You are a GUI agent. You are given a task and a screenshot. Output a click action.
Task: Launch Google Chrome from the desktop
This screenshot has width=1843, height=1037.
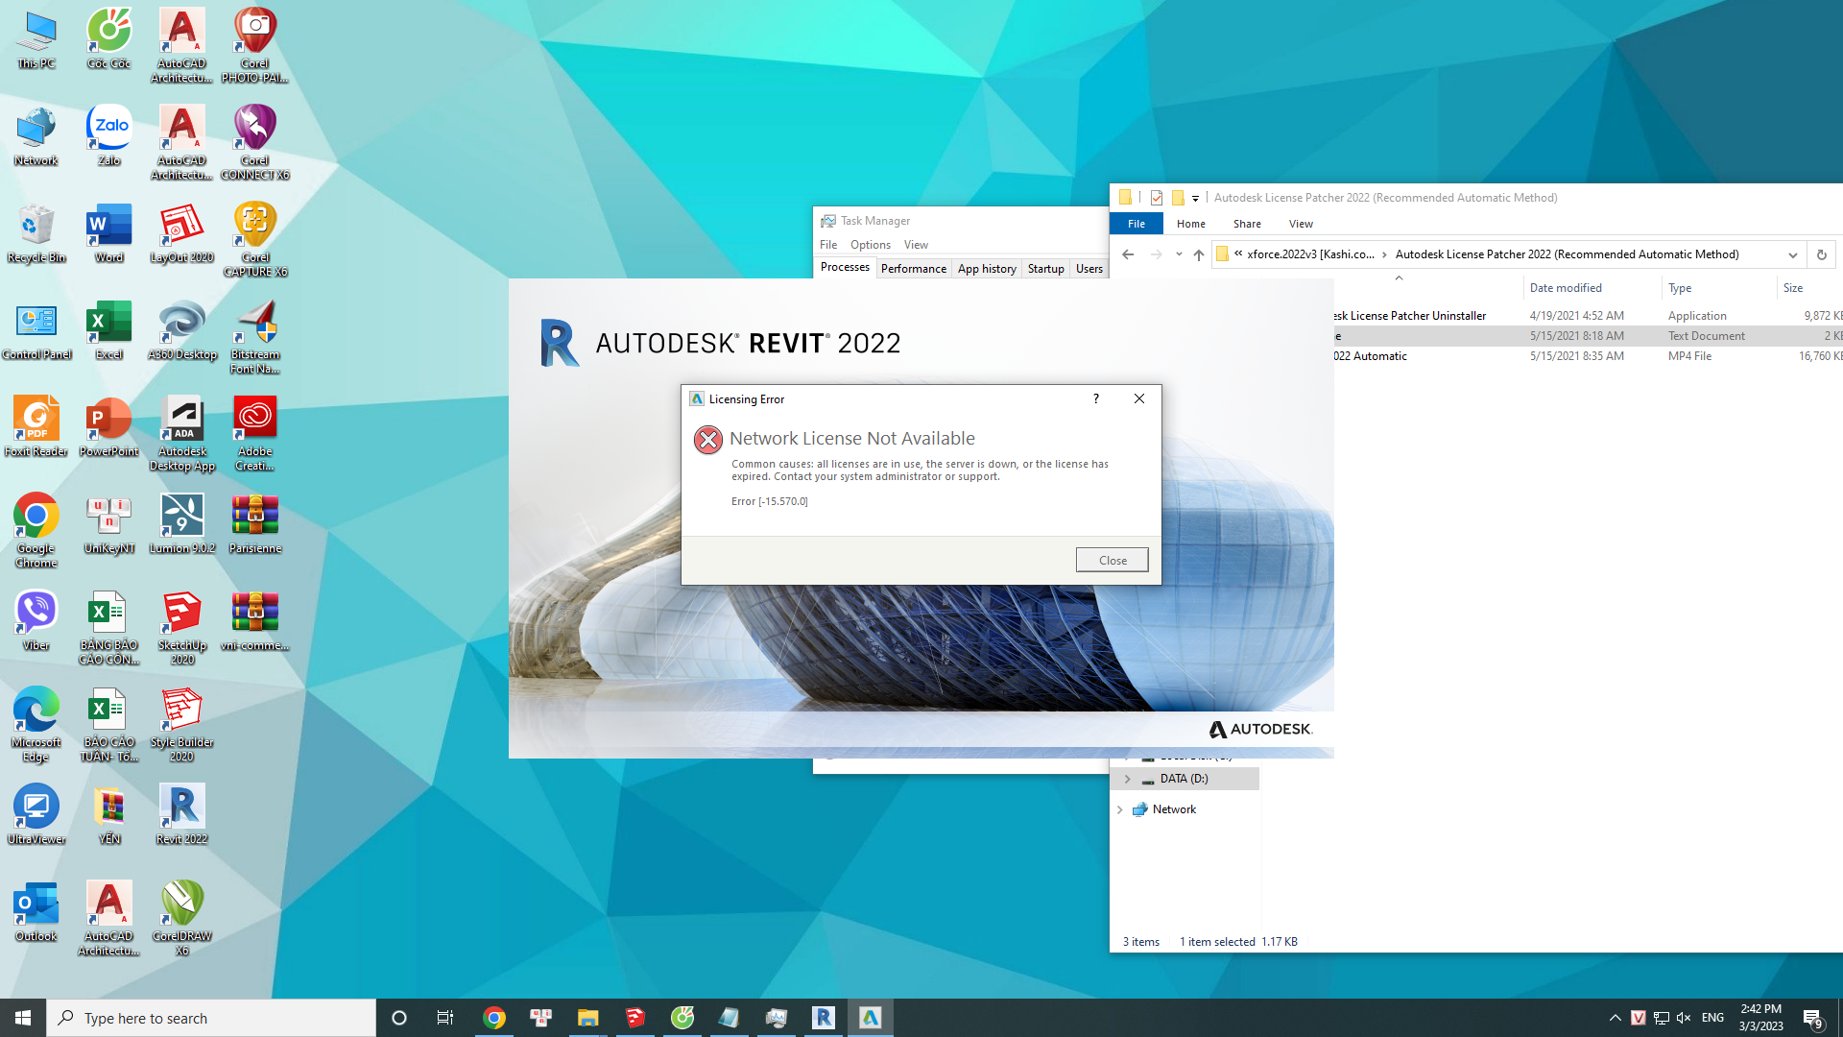36,531
